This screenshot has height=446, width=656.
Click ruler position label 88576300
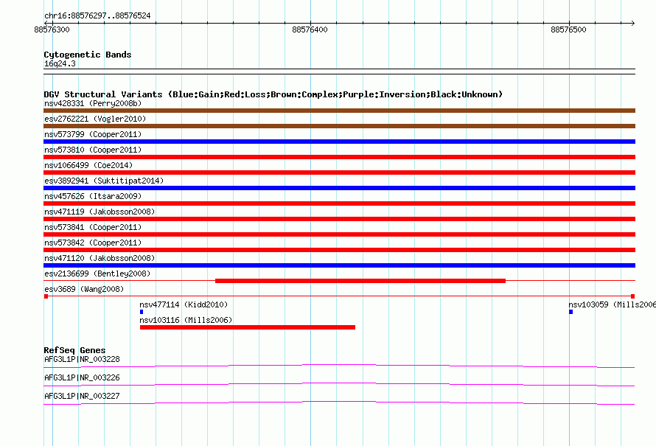52,29
